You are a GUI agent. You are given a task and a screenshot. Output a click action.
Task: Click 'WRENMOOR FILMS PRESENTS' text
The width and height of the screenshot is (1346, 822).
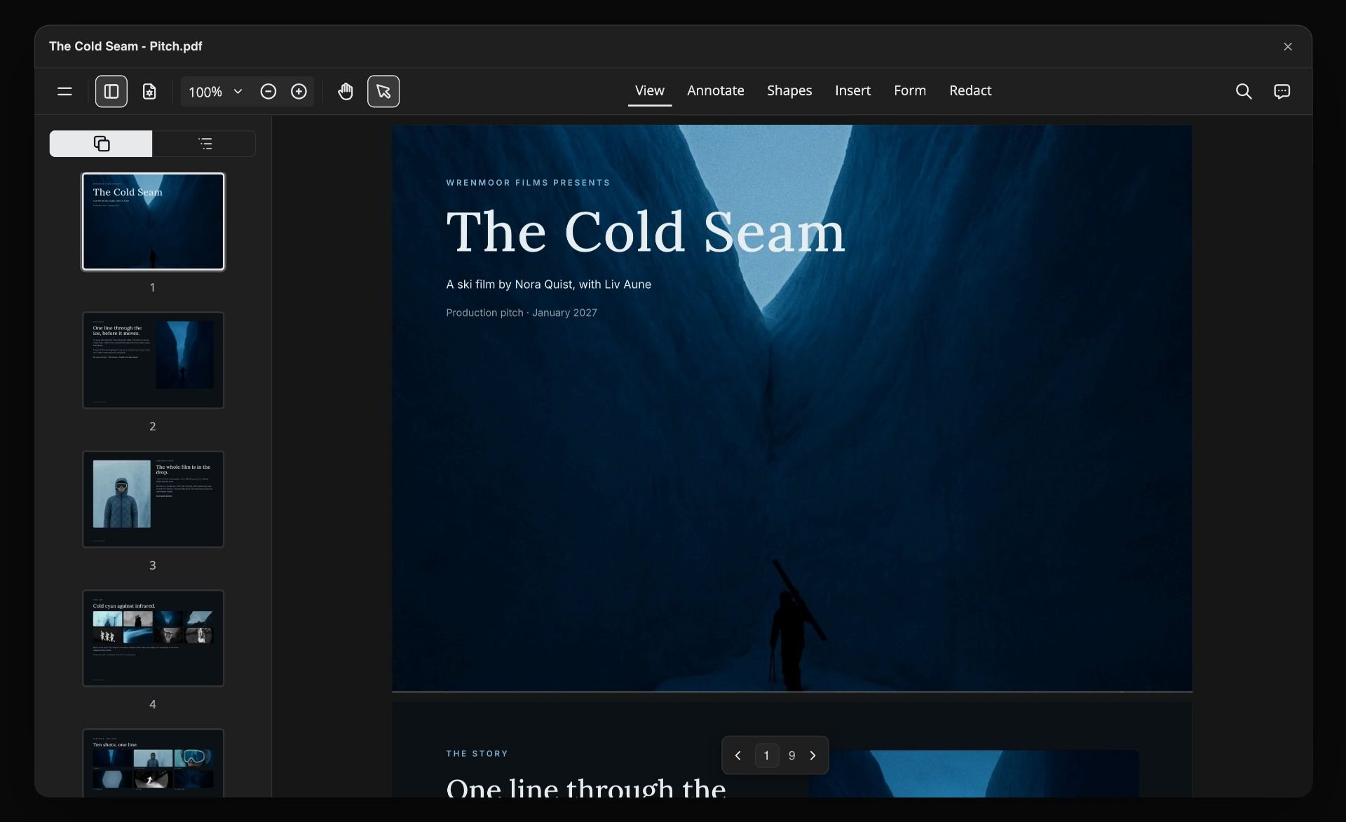(528, 183)
